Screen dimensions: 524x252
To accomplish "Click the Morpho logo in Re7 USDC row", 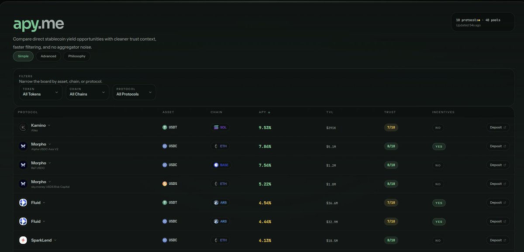I will pos(23,165).
